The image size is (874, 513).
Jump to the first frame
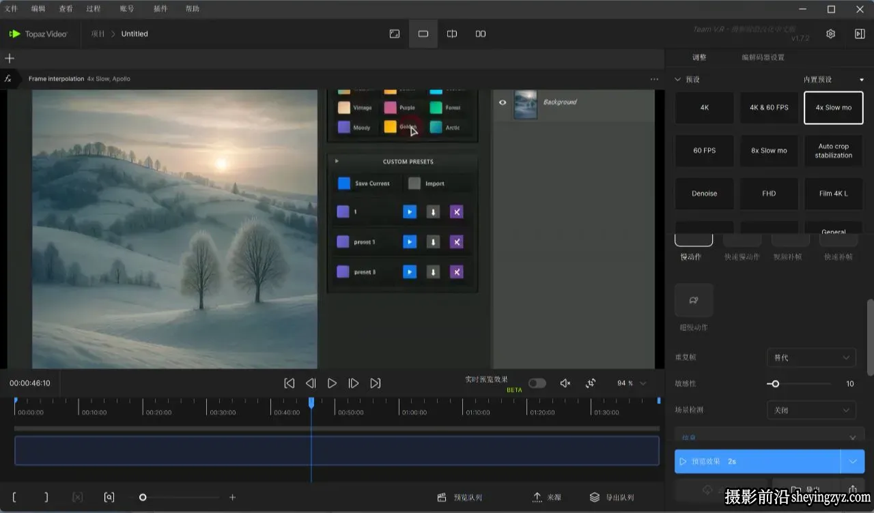point(290,383)
